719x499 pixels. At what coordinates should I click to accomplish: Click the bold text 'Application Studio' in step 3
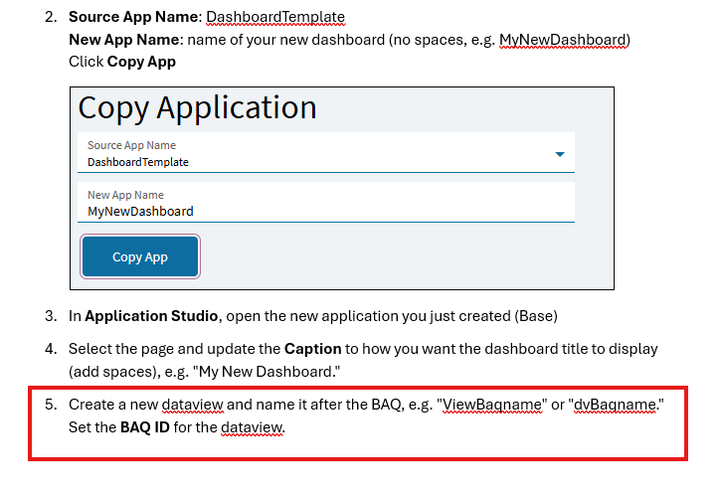click(x=151, y=316)
